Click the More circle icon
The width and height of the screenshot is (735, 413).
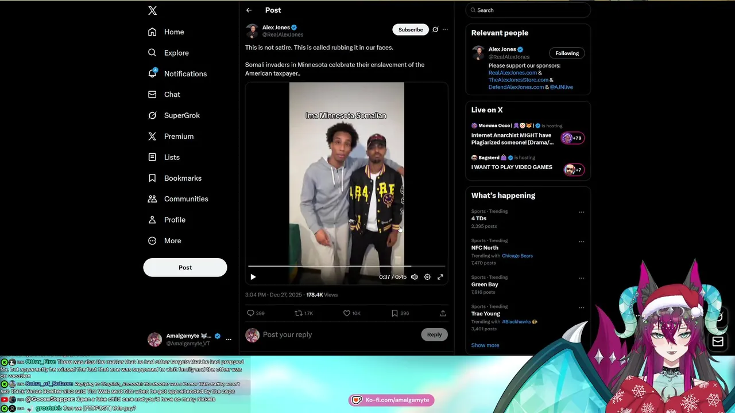click(x=152, y=241)
